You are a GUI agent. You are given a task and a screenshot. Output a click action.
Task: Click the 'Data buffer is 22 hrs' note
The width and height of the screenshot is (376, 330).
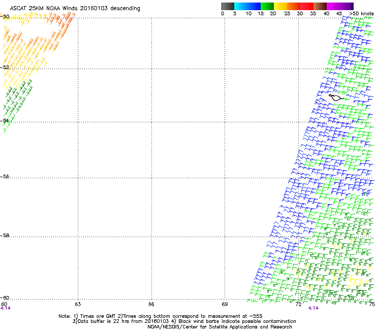pyautogui.click(x=184, y=321)
